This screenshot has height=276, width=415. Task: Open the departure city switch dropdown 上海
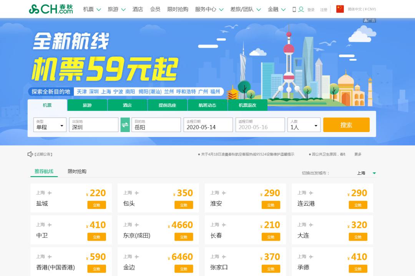click(366, 173)
